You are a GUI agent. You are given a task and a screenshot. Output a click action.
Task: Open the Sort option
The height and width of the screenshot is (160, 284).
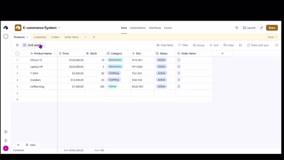pos(214,45)
